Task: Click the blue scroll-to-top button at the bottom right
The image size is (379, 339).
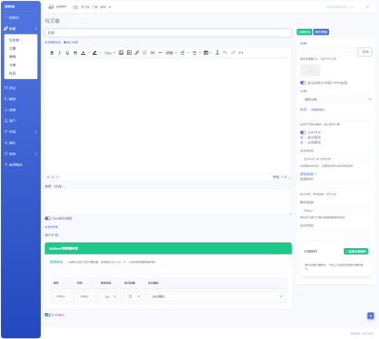Action: 371,316
